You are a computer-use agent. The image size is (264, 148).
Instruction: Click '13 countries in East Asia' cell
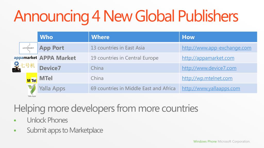coord(134,48)
